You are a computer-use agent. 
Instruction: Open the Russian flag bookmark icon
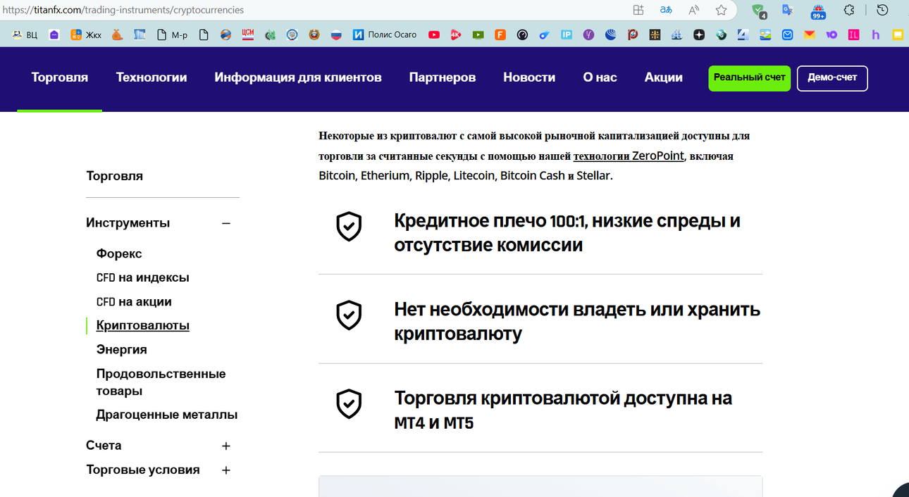tap(336, 34)
